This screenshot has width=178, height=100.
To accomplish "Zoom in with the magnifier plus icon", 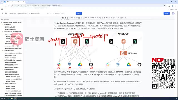I will [x=118, y=18].
